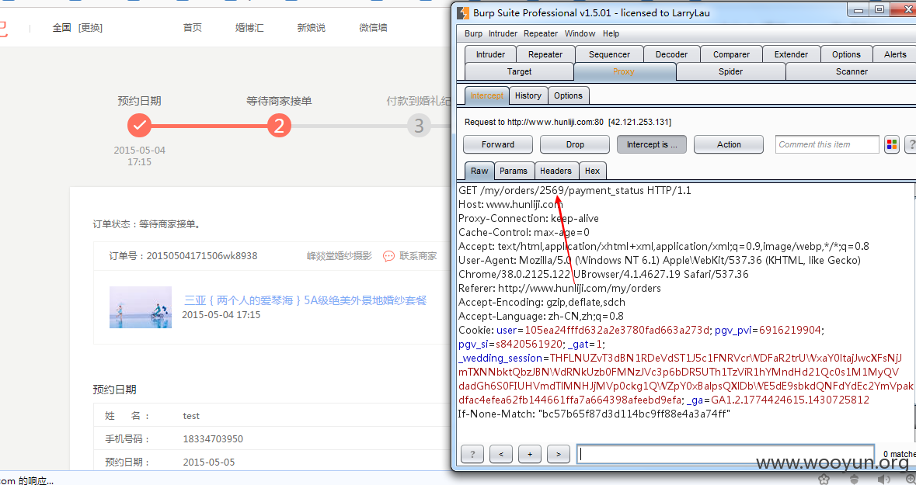Image resolution: width=916 pixels, height=485 pixels.
Task: Click the highlight color picker icon in Burp
Action: pyautogui.click(x=891, y=144)
